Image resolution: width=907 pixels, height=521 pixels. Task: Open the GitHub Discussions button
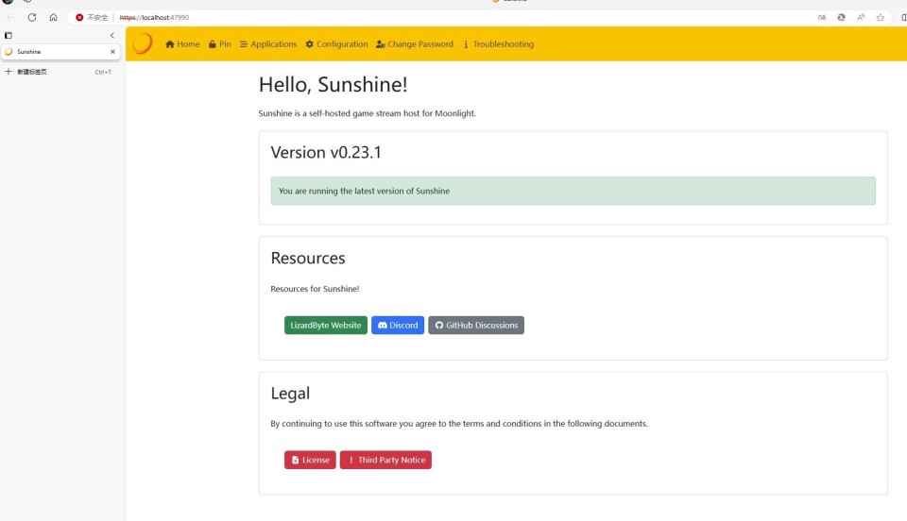coord(475,326)
